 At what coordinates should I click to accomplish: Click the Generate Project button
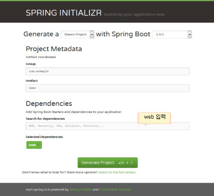pos(107,163)
